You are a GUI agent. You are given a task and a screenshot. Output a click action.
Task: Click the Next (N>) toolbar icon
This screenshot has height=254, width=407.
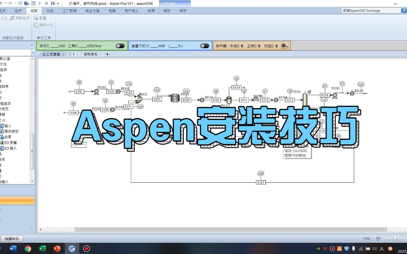pyautogui.click(x=27, y=3)
